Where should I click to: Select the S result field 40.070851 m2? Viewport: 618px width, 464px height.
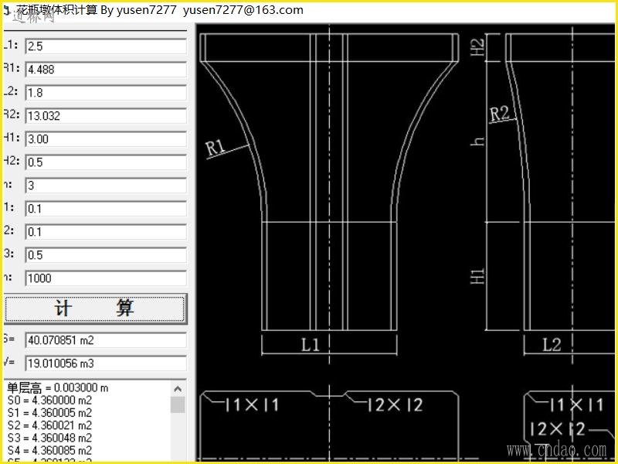(x=106, y=340)
